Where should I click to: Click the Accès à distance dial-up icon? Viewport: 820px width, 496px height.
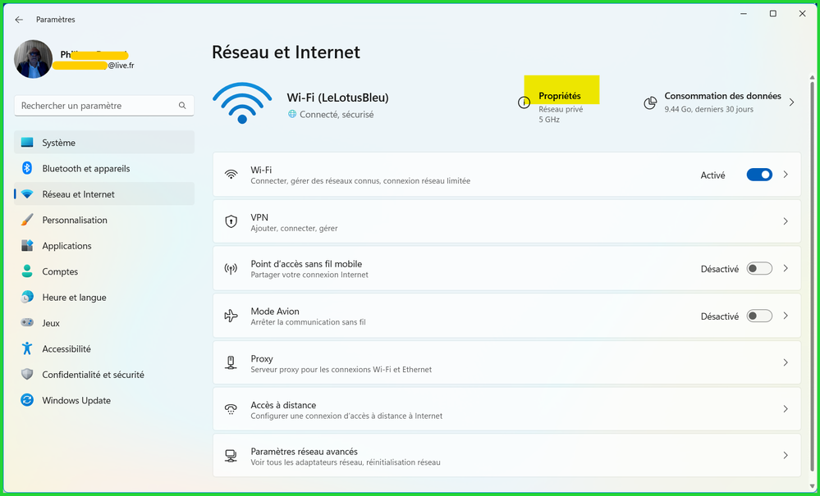pyautogui.click(x=231, y=409)
